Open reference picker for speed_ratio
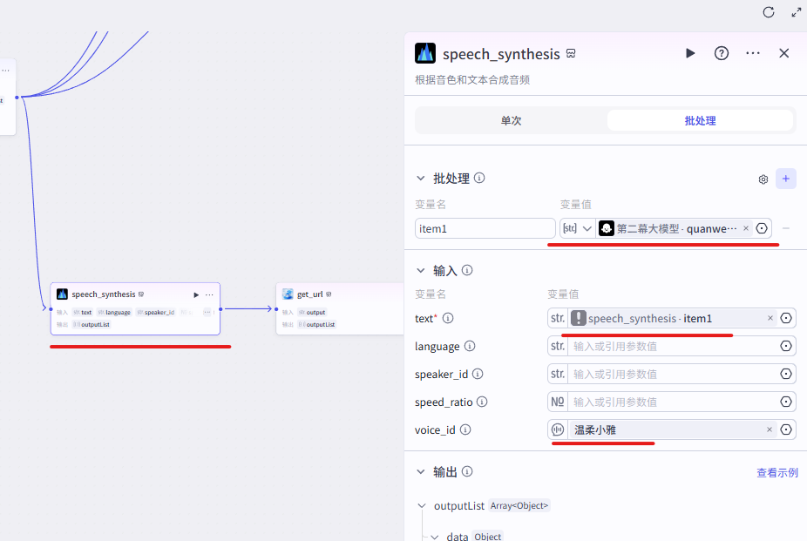This screenshot has height=541, width=807. [x=786, y=402]
